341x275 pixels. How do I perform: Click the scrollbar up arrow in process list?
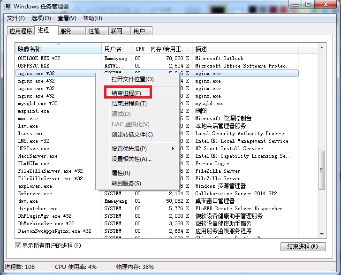point(321,48)
